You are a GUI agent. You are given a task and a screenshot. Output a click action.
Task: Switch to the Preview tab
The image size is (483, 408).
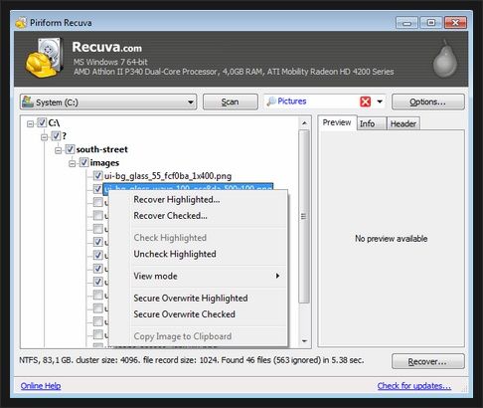[x=337, y=122]
